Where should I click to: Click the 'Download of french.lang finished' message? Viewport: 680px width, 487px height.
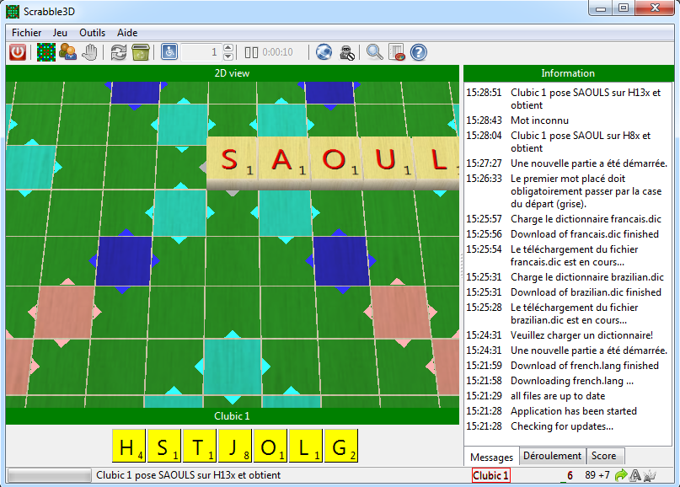[585, 366]
